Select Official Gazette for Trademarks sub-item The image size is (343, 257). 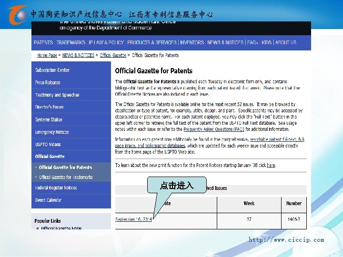pos(66,177)
